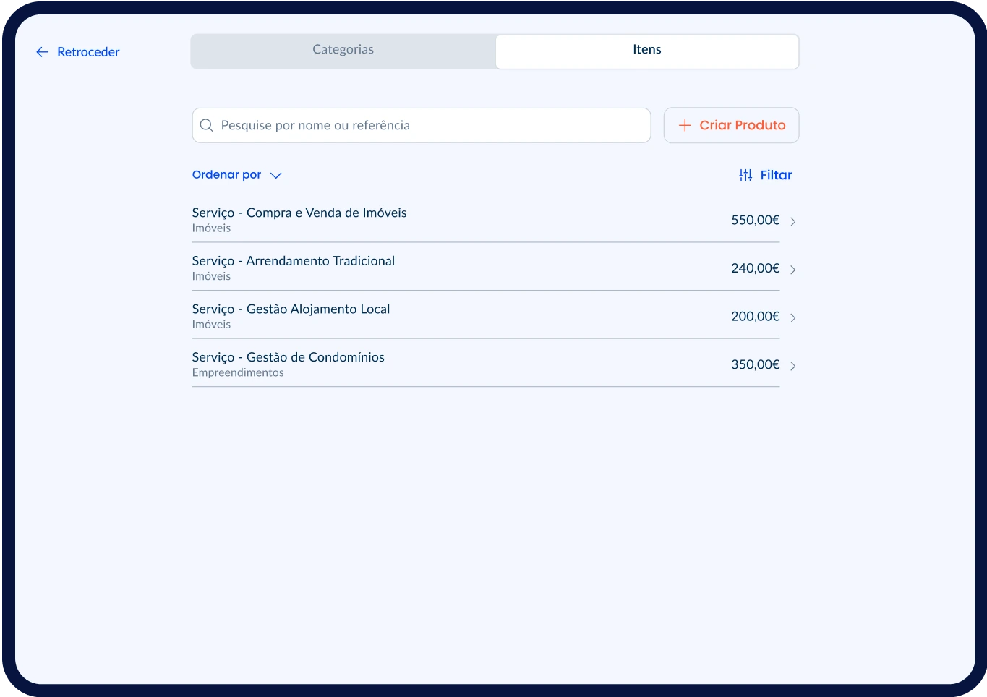
Task: Go back via Retroceder link
Action: click(88, 52)
